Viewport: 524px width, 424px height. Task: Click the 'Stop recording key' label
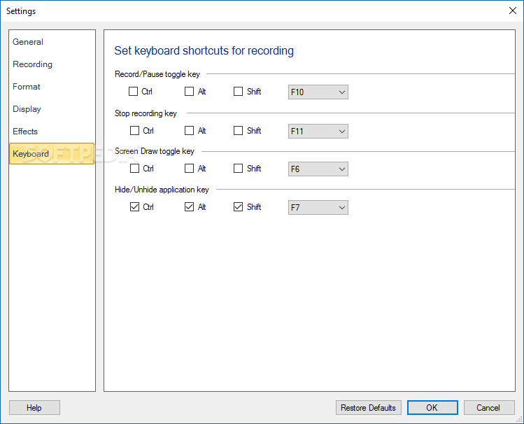point(146,113)
